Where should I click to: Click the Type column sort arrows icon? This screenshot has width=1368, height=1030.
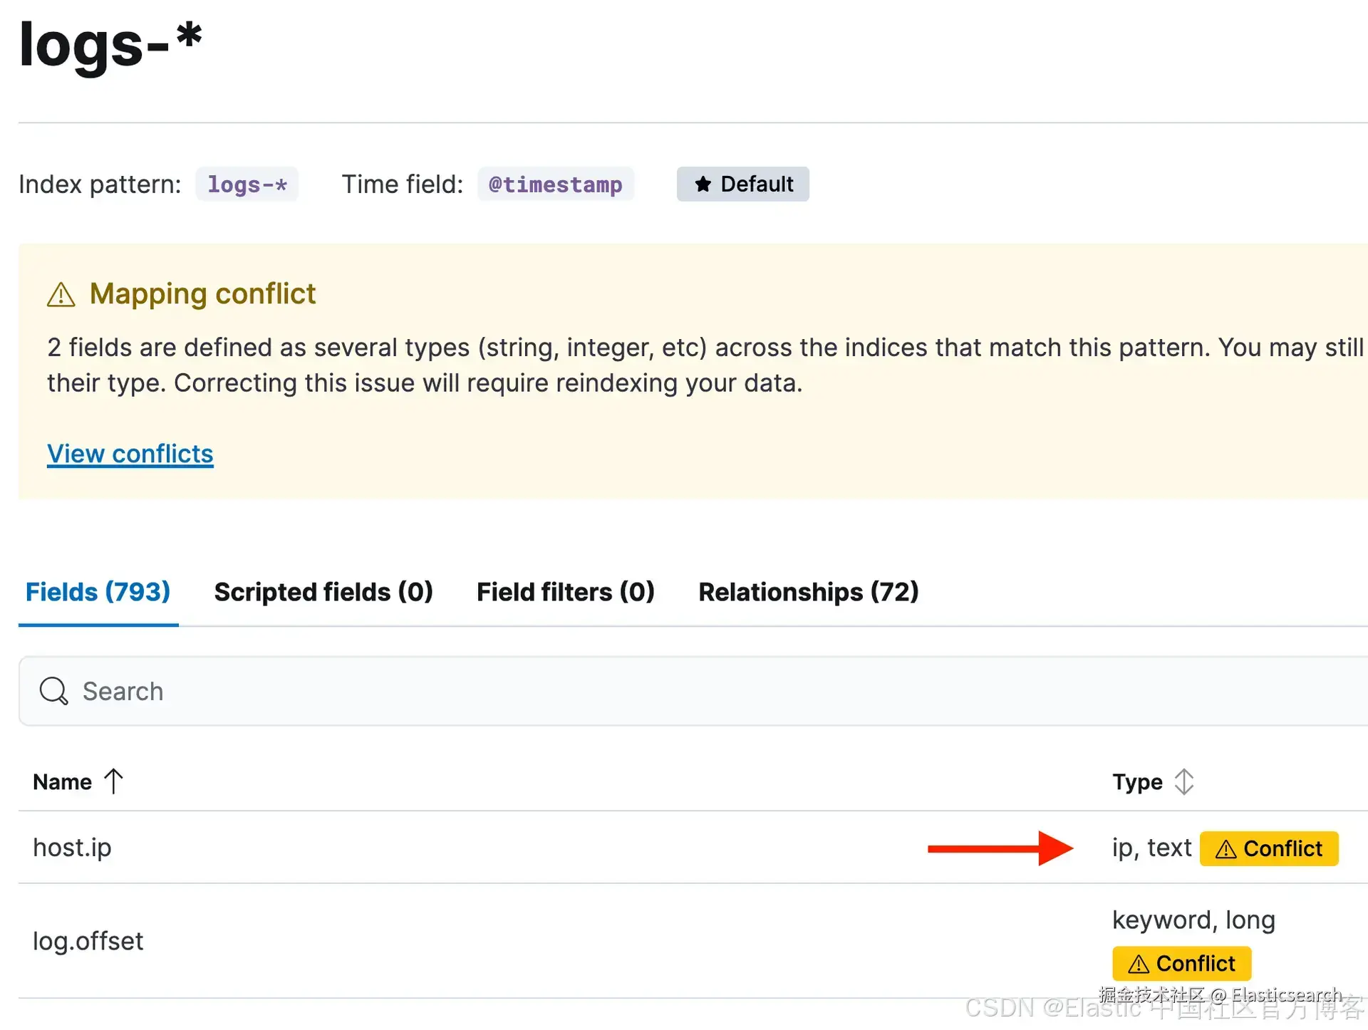click(1183, 781)
